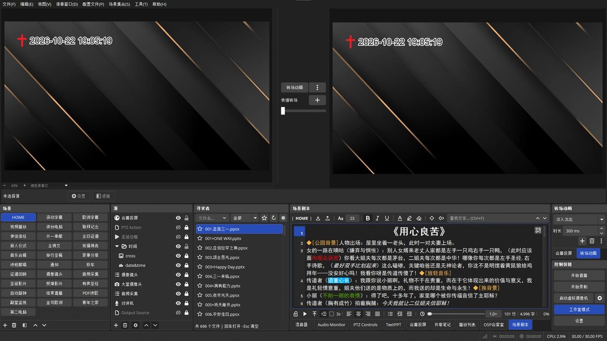Click the clock timer icon beside speed slider
This screenshot has width=607, height=341.
[422, 314]
